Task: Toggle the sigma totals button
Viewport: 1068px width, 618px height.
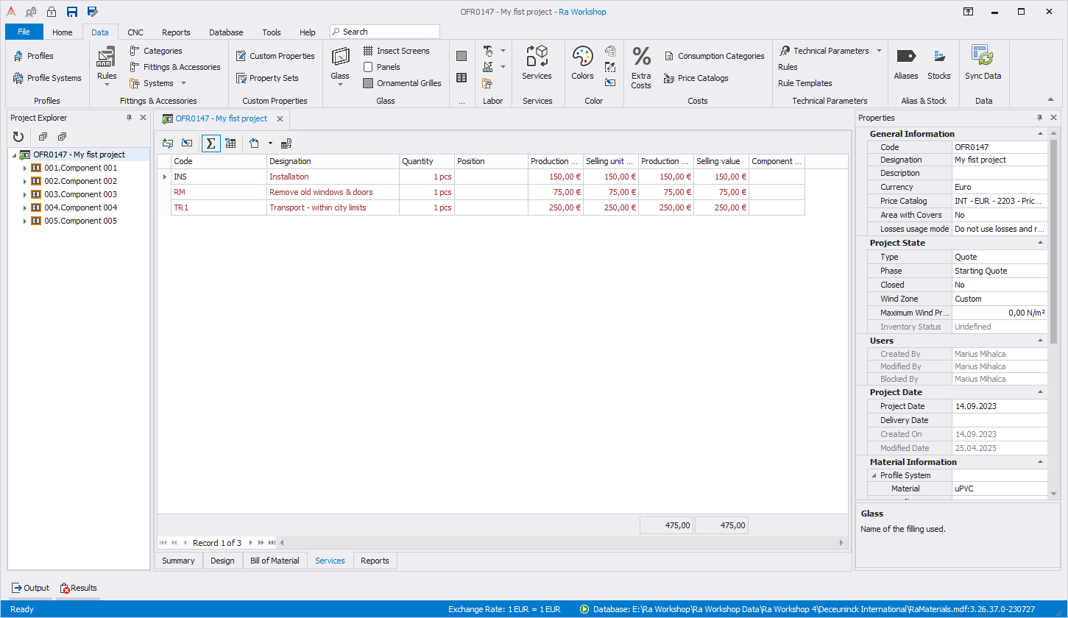Action: (211, 143)
